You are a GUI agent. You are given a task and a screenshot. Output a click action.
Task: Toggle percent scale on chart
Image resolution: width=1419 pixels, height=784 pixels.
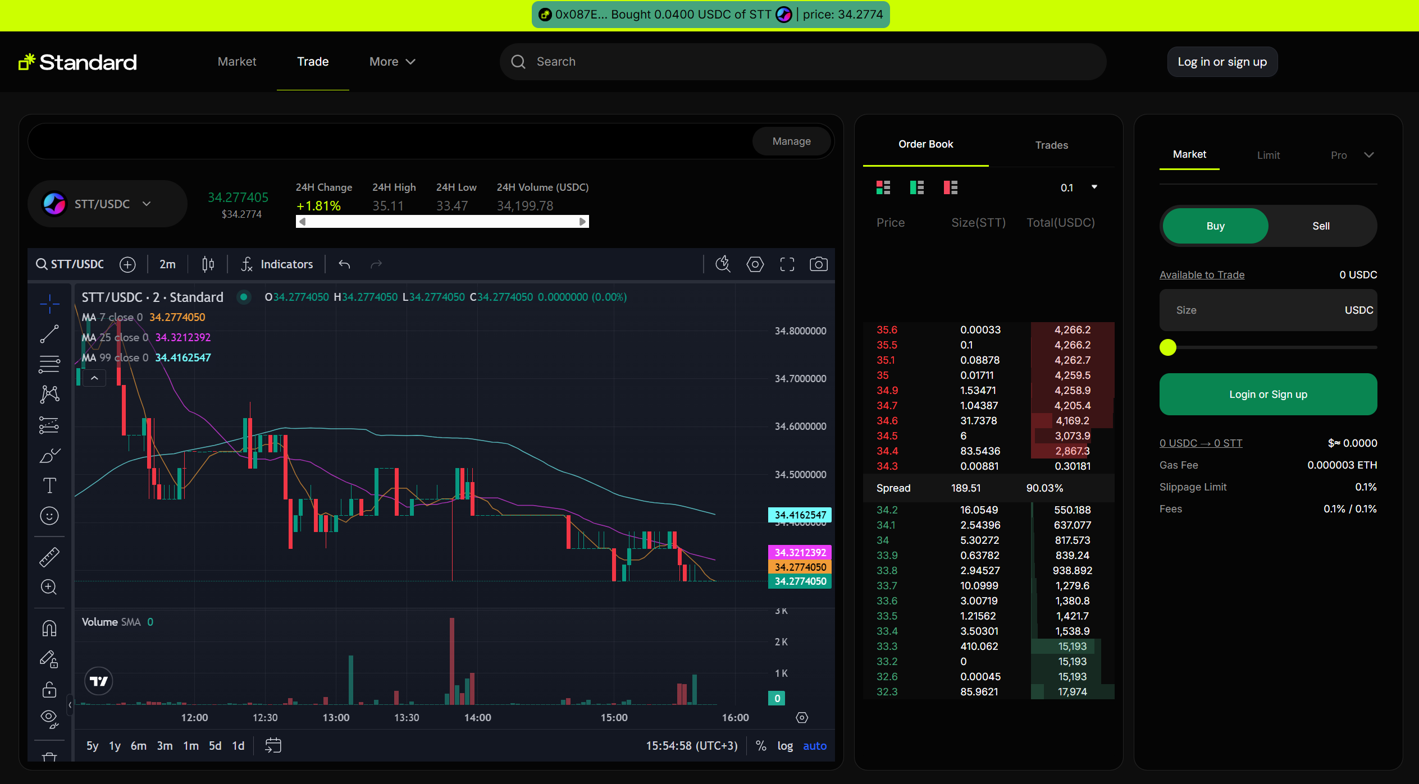(x=761, y=746)
